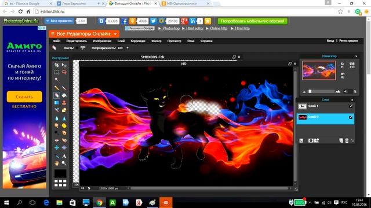Screen dimensions: 371x208
Task: Click the browser address bar
Action: coord(186,12)
